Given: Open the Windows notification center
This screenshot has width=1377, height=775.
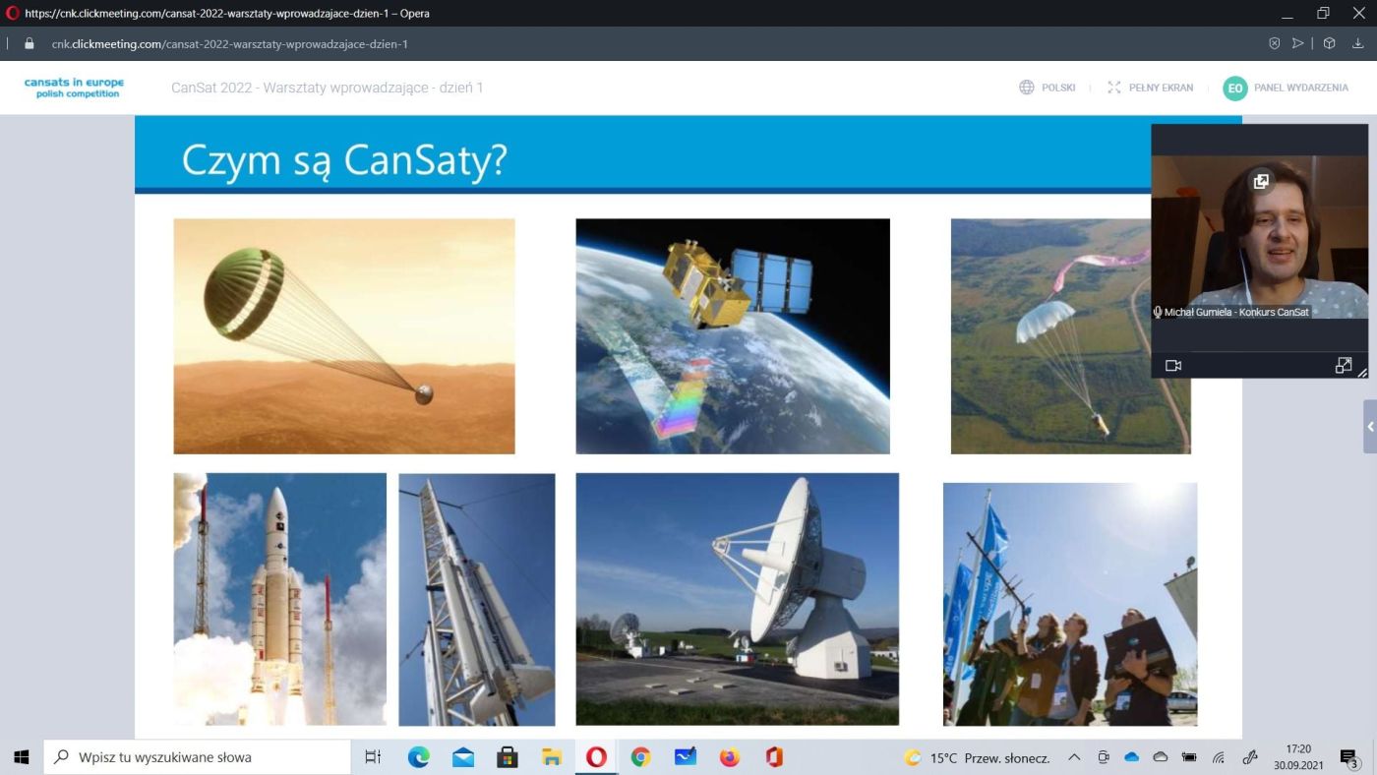Looking at the screenshot, I should pyautogui.click(x=1348, y=757).
